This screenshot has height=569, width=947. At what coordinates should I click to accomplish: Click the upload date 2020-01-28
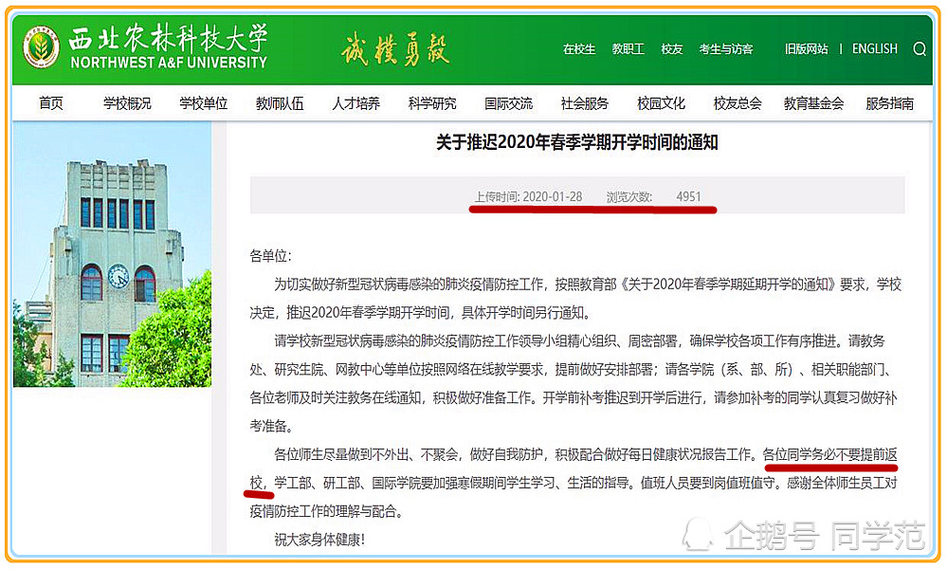click(552, 197)
